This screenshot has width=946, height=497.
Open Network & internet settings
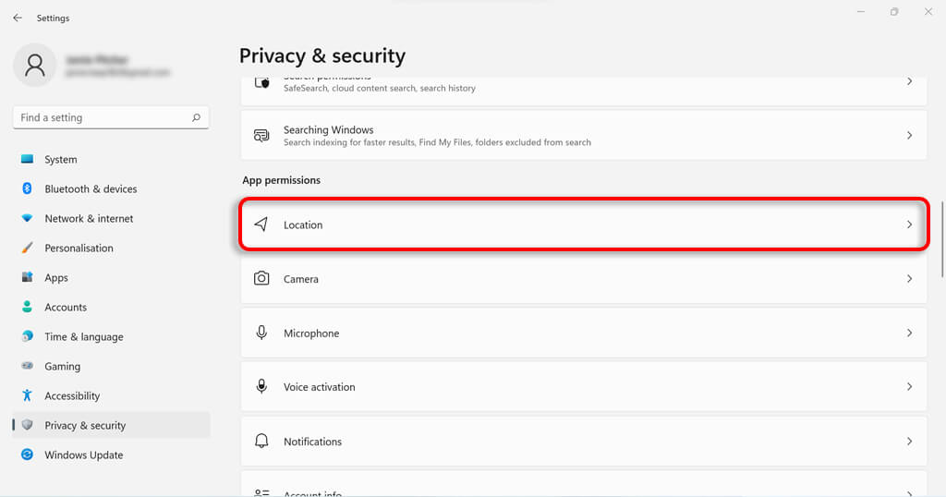[x=89, y=218]
